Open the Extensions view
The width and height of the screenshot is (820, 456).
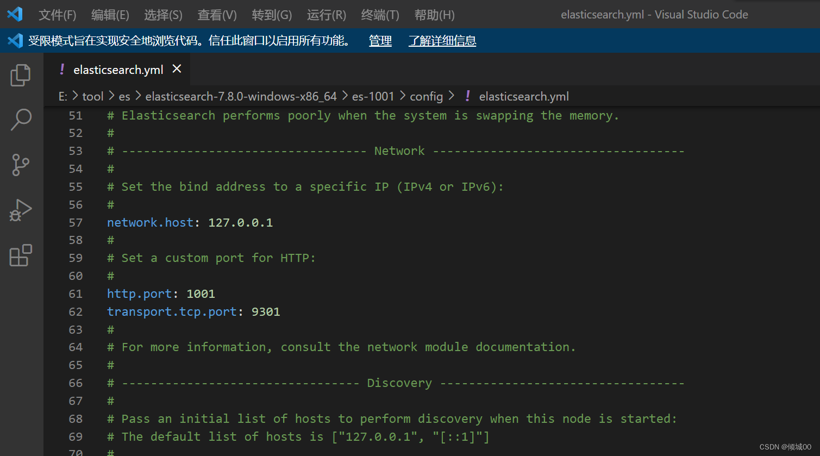21,255
